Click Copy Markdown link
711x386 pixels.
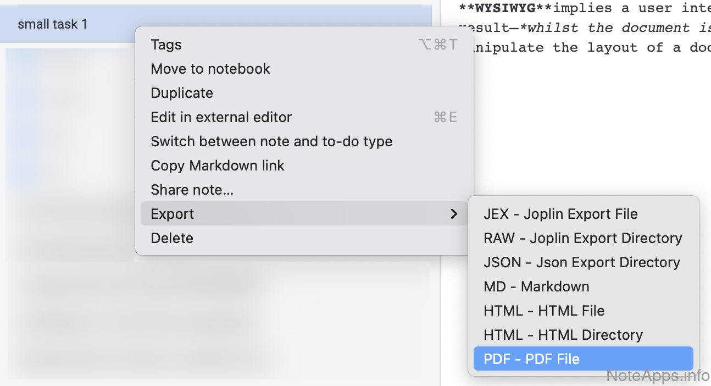[x=218, y=166]
